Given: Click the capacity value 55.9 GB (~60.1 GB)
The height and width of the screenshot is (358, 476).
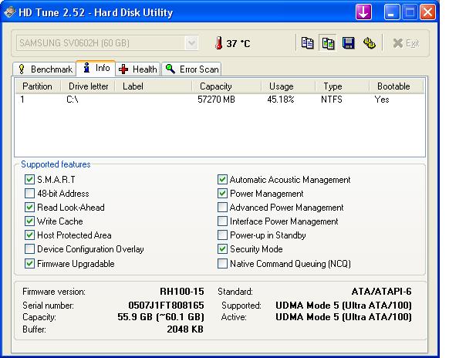Looking at the screenshot, I should pos(160,317).
